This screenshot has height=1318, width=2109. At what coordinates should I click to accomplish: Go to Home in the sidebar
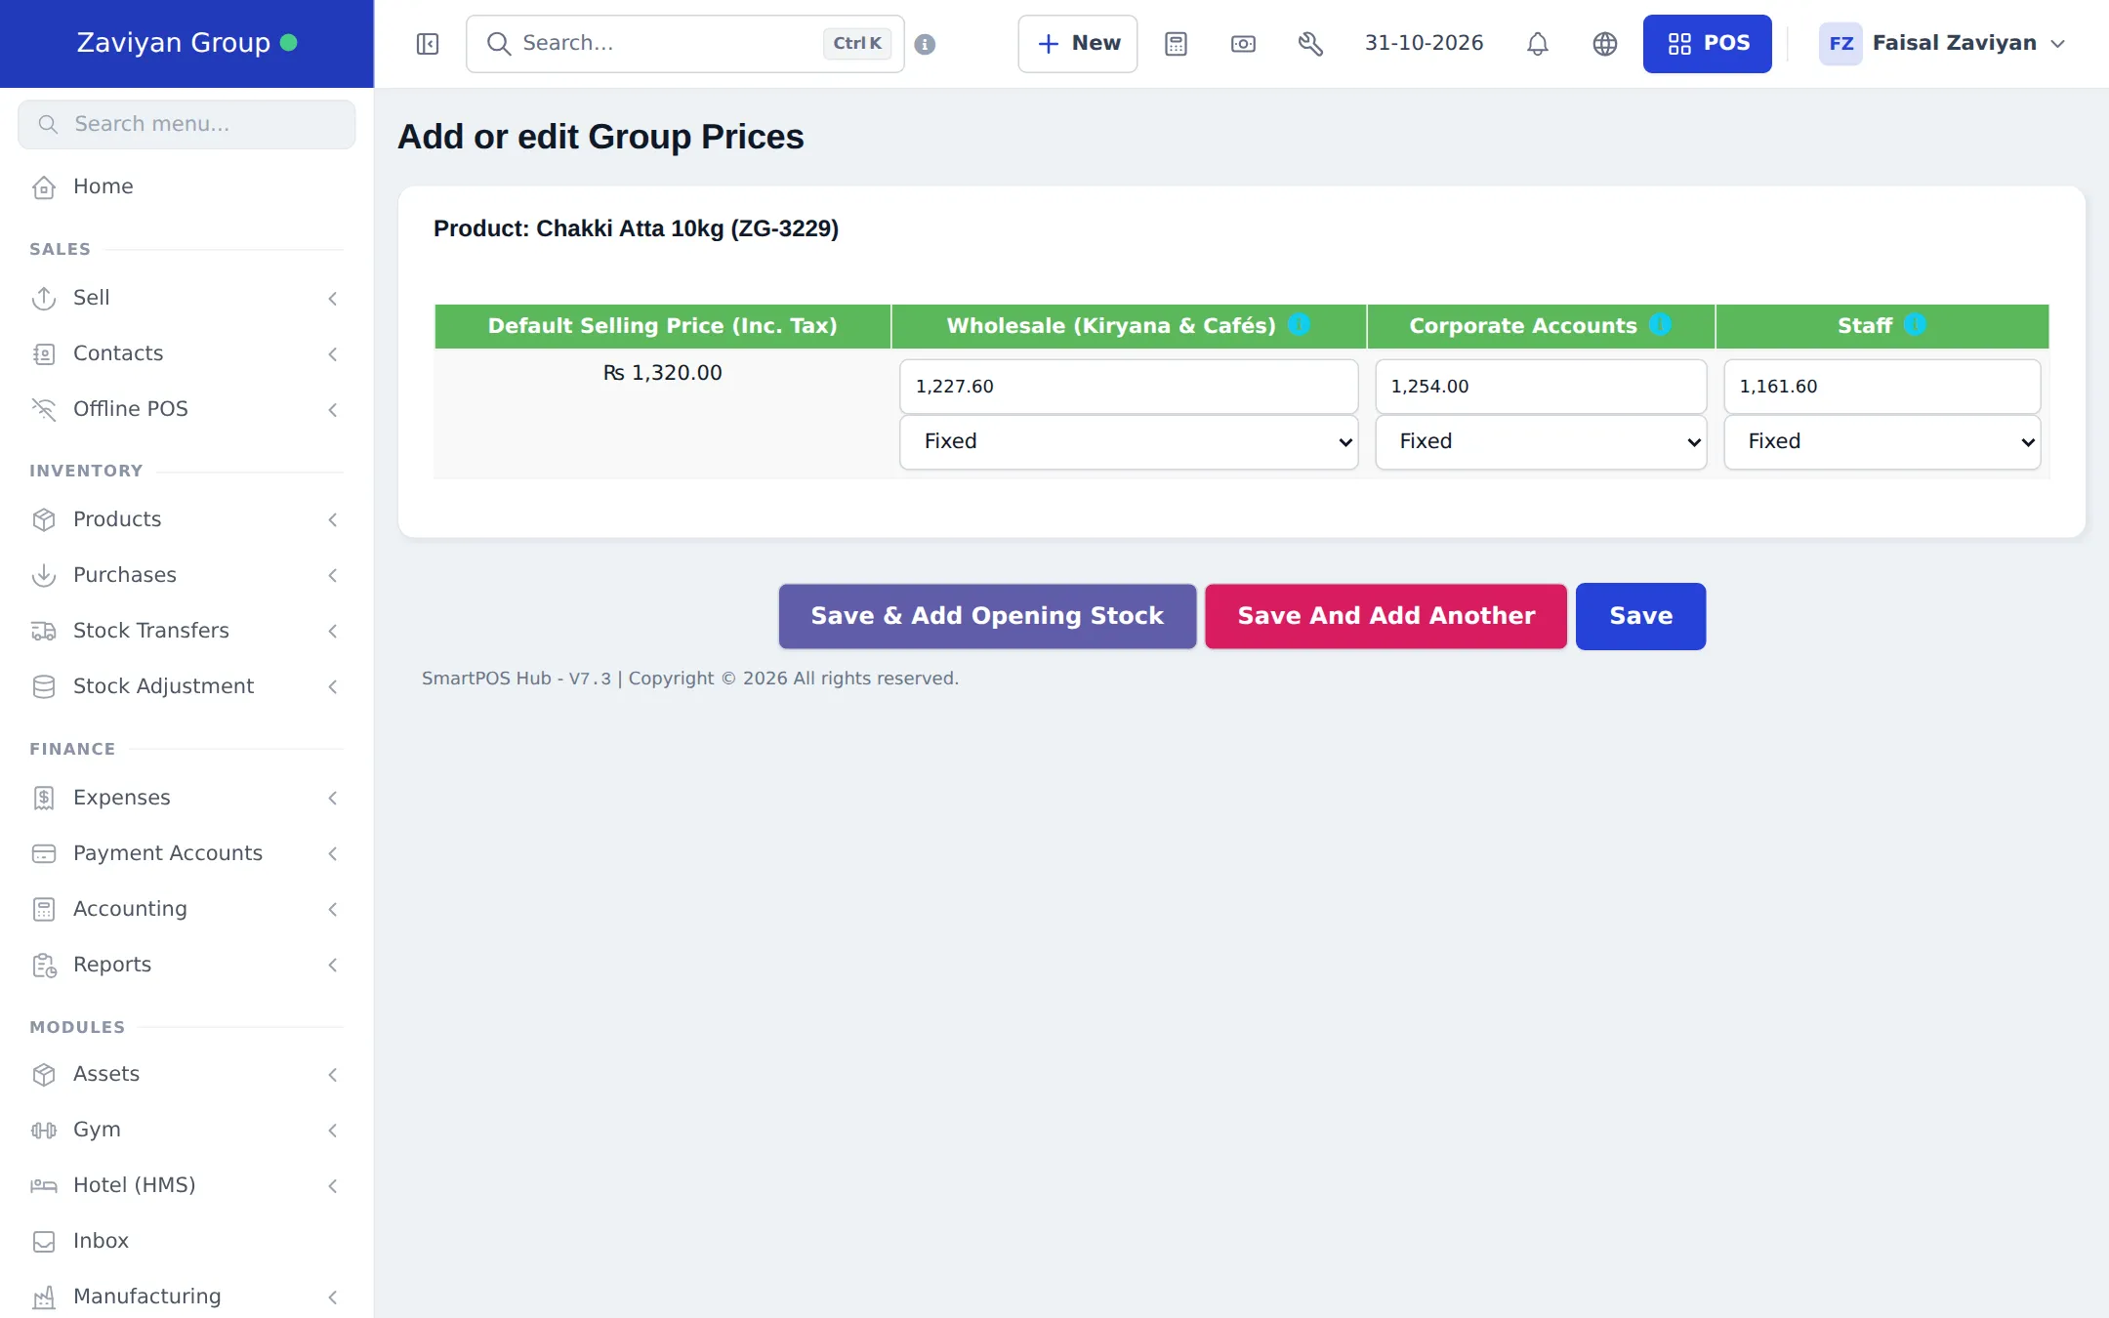(x=186, y=186)
